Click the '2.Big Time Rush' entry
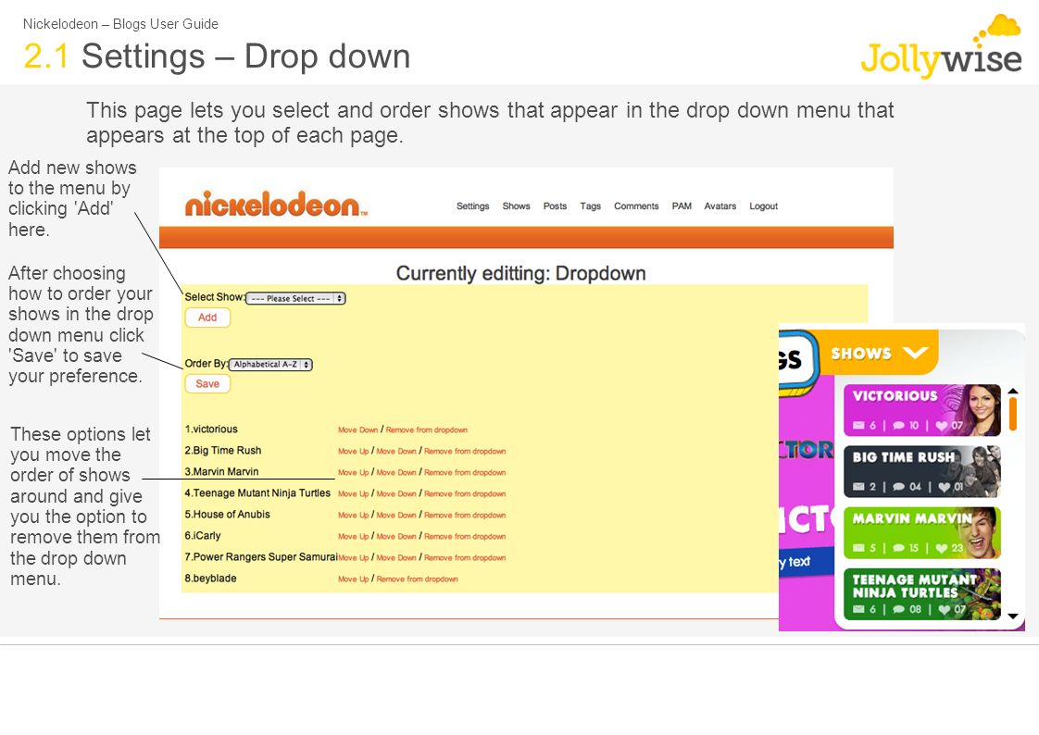This screenshot has height=735, width=1039. (x=222, y=450)
